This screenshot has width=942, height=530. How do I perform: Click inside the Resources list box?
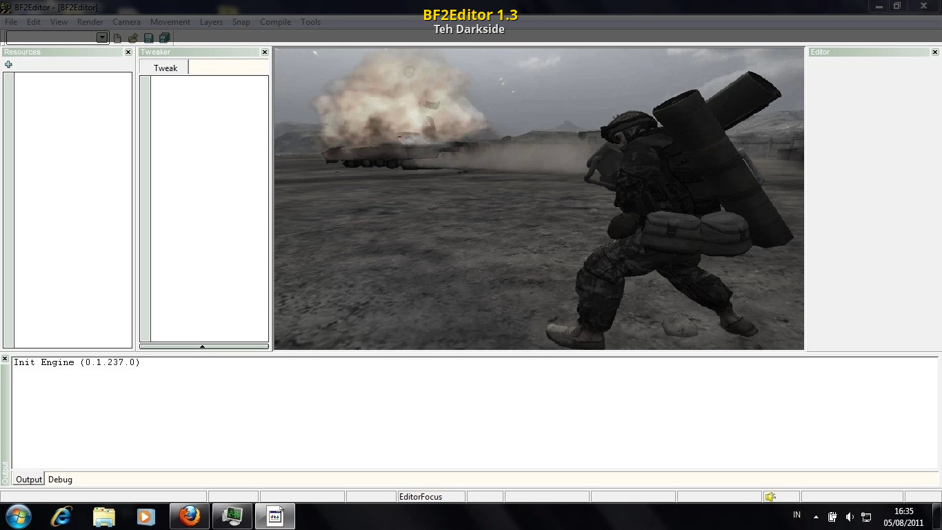click(x=73, y=210)
